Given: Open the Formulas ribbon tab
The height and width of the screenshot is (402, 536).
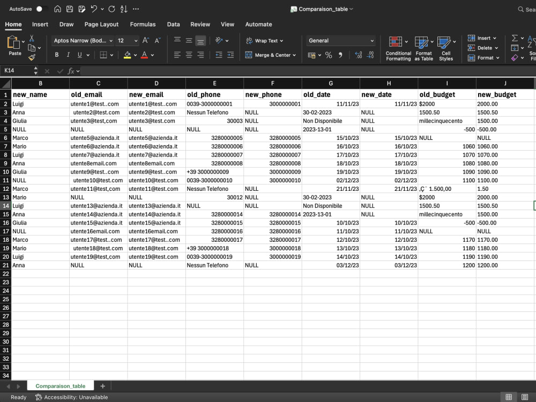Looking at the screenshot, I should coord(143,24).
